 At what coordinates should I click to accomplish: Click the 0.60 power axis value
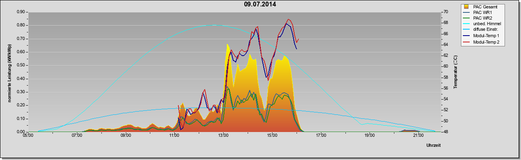tap(21, 52)
